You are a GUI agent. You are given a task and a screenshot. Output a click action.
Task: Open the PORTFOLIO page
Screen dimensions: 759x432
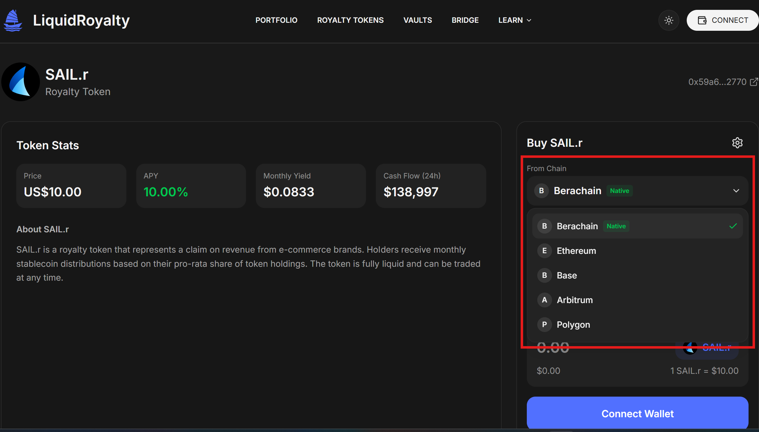(x=276, y=20)
